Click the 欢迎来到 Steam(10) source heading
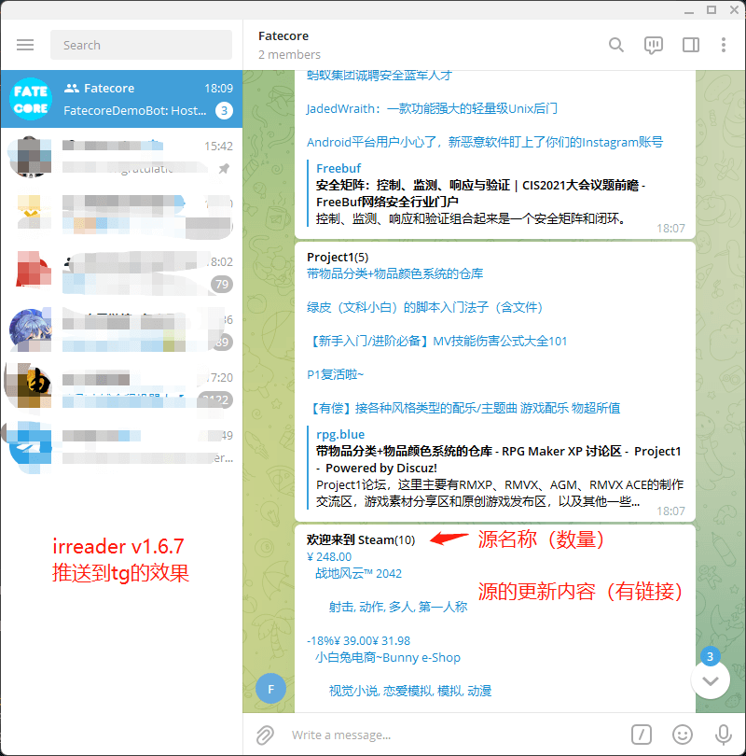Viewport: 746px width, 756px height. coord(361,540)
